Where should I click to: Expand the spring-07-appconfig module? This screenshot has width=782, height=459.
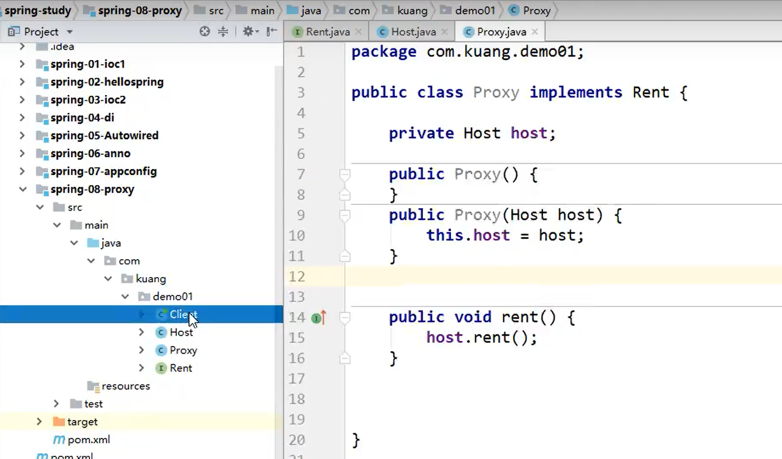(x=22, y=171)
